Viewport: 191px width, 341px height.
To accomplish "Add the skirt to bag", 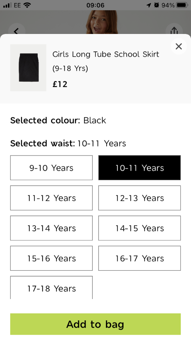I will (96, 324).
